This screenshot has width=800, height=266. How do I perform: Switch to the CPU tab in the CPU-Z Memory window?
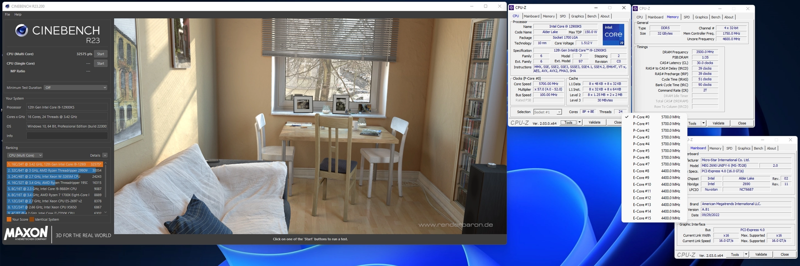point(640,17)
